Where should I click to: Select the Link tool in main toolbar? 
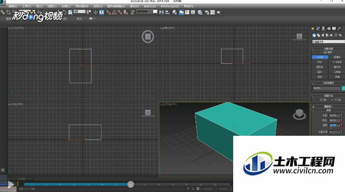click(x=3, y=12)
